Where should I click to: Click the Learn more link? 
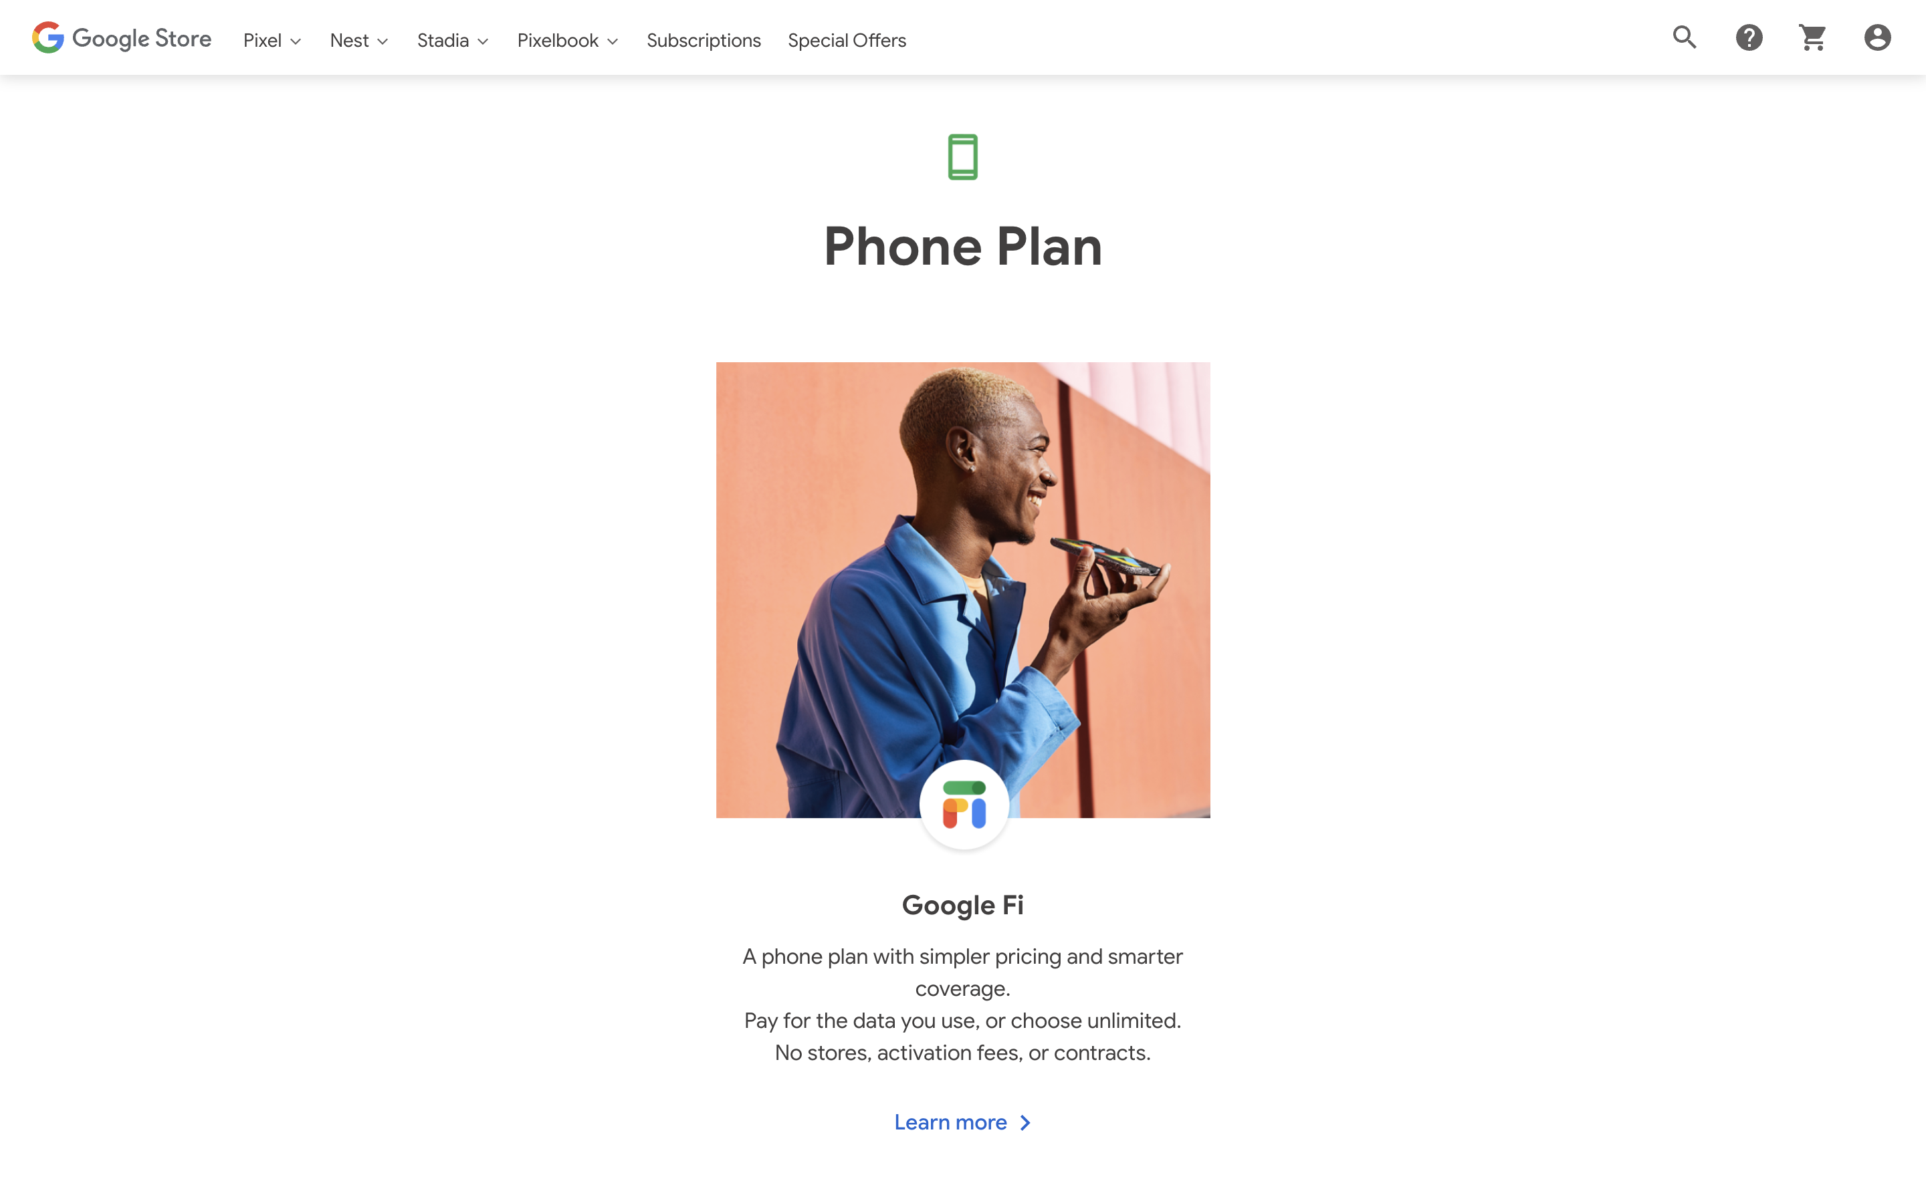pyautogui.click(x=950, y=1123)
